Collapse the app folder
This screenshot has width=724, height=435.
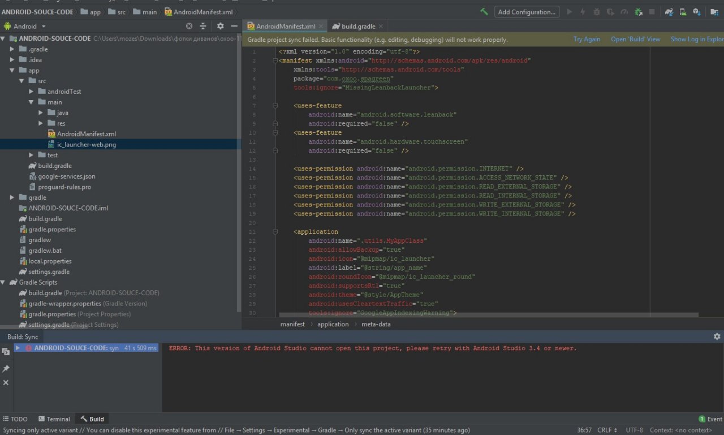pyautogui.click(x=12, y=71)
